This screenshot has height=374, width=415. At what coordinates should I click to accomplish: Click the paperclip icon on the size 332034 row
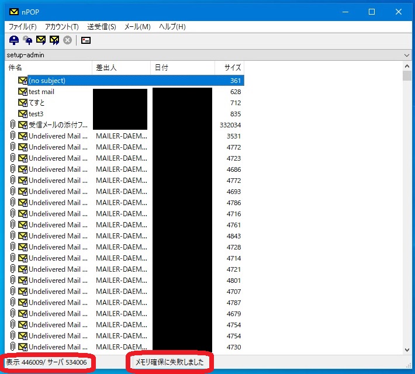[x=12, y=124]
